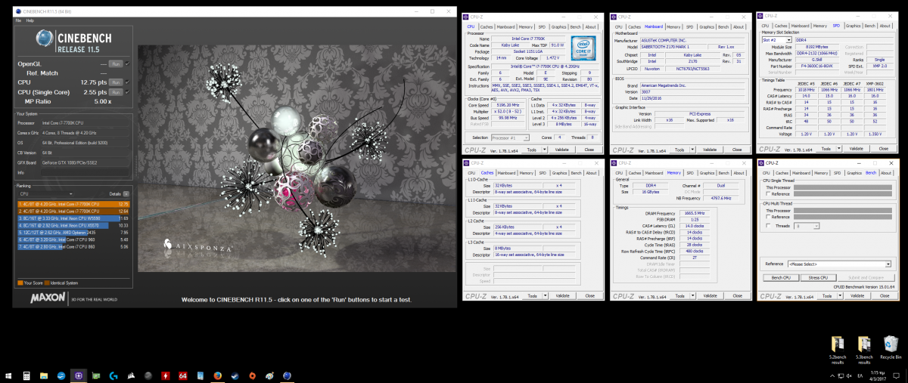Image resolution: width=908 pixels, height=383 pixels.
Task: Expand Tools arrow in CPU-Z Mainboard window
Action: 692,150
